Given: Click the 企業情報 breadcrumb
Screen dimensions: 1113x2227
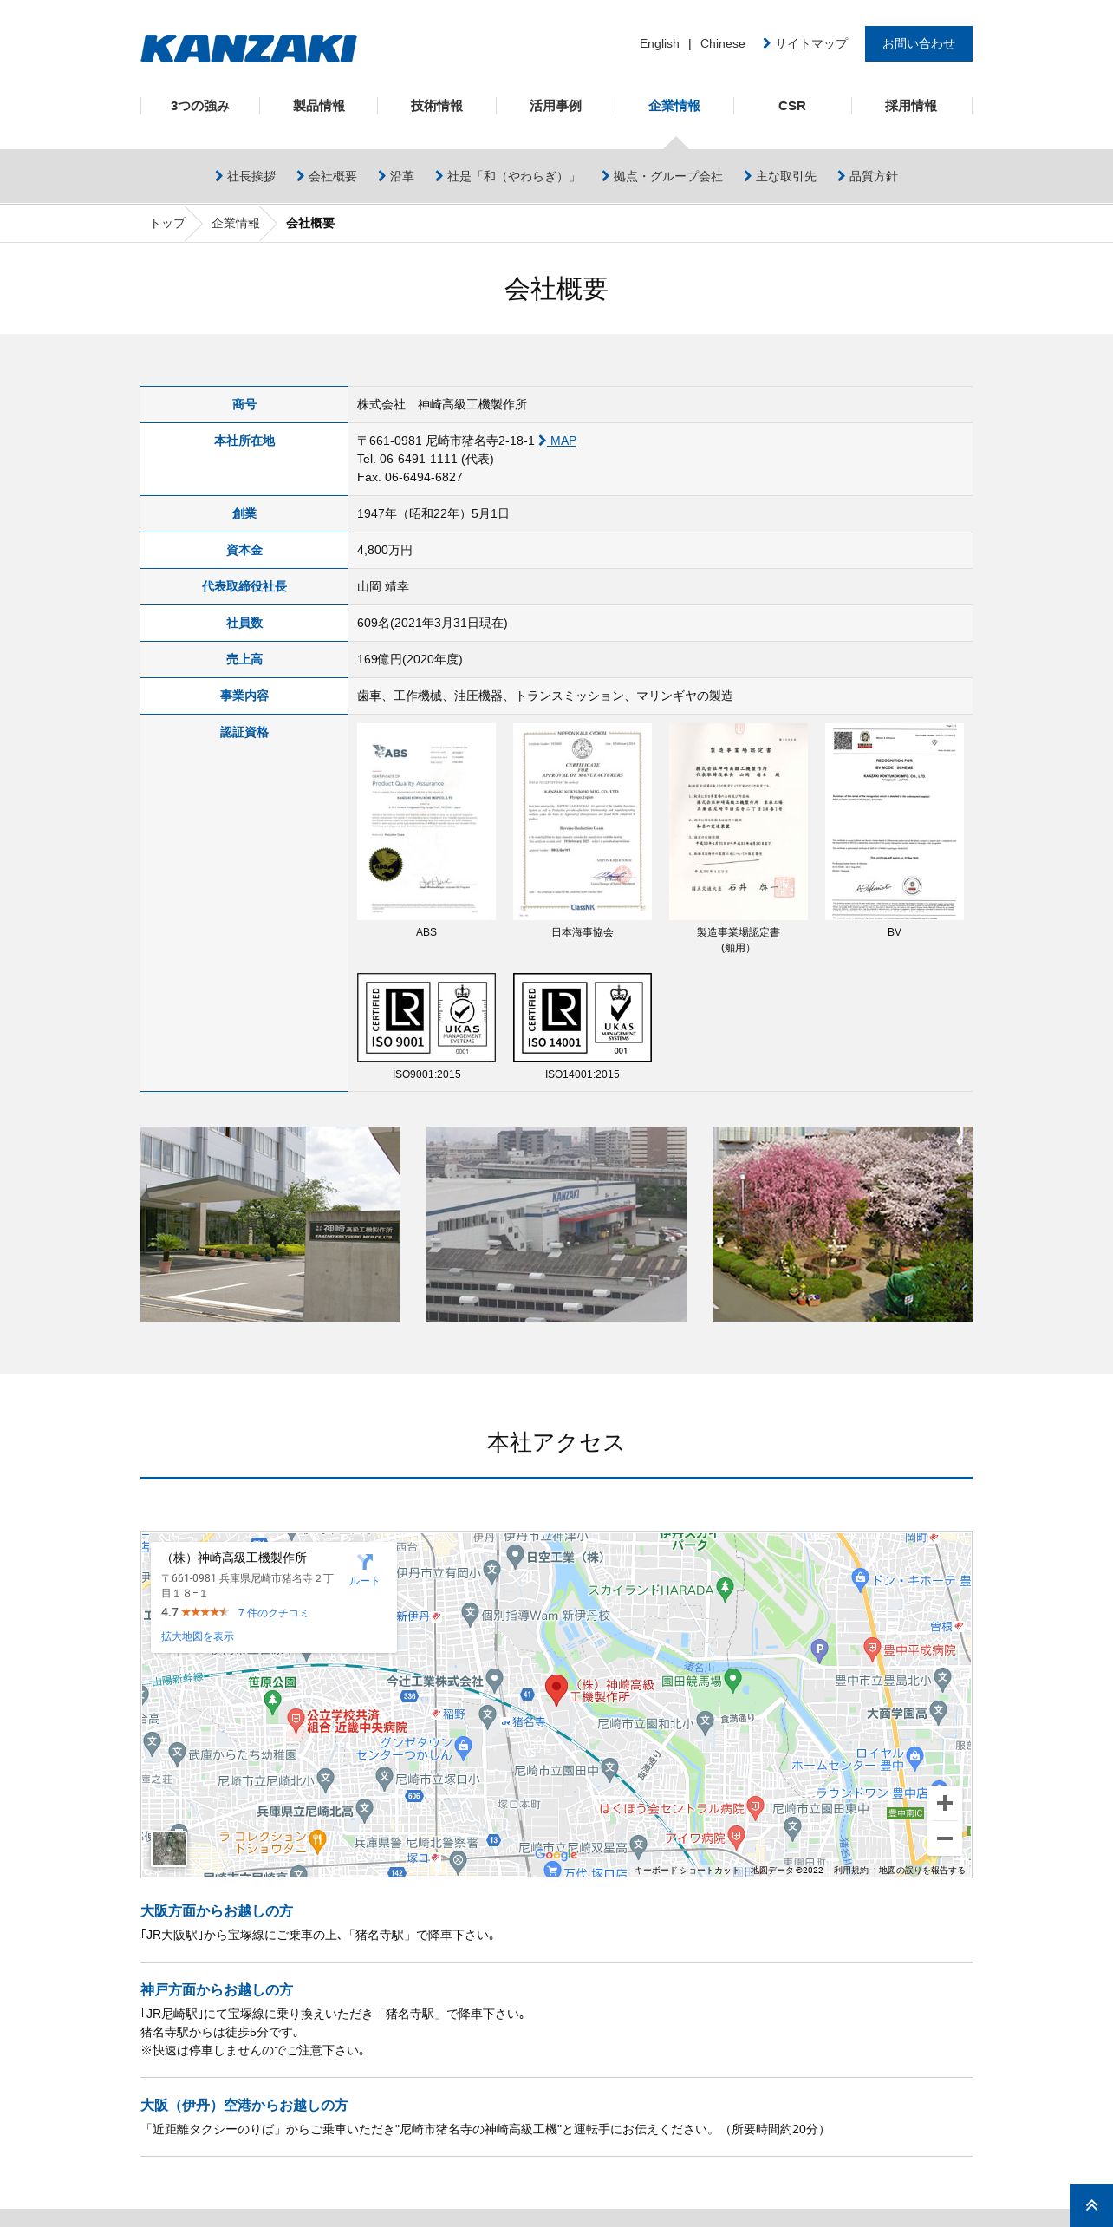Looking at the screenshot, I should coord(236,223).
